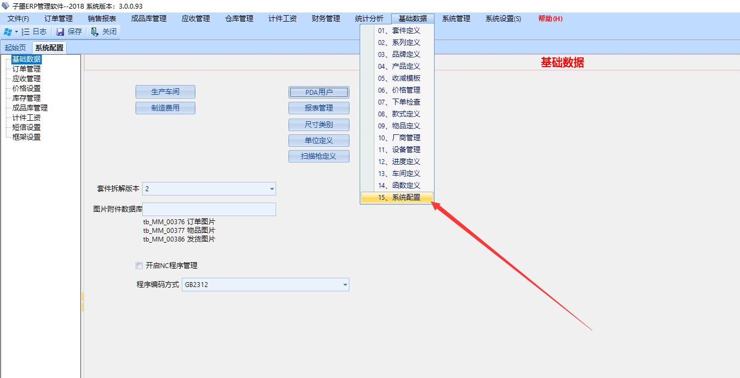Click the 生产车间 button

(165, 92)
